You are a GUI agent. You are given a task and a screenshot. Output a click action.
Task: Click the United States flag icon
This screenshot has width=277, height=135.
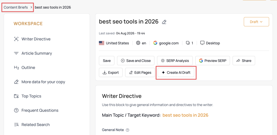click(101, 43)
